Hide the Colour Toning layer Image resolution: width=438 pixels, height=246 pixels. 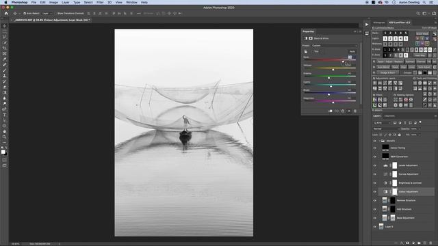click(x=375, y=148)
